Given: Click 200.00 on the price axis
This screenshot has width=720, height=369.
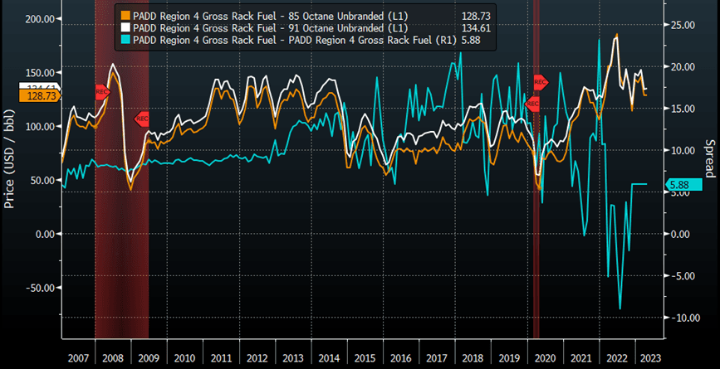Looking at the screenshot, I should click(x=39, y=19).
